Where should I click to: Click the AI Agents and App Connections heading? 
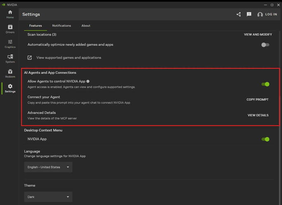pos(50,72)
